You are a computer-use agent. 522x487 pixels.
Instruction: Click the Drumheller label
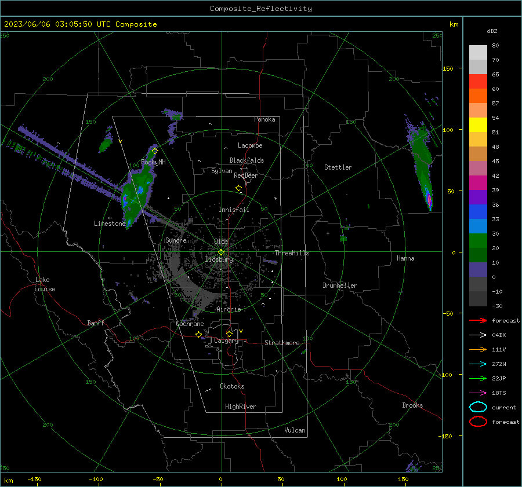coord(340,285)
